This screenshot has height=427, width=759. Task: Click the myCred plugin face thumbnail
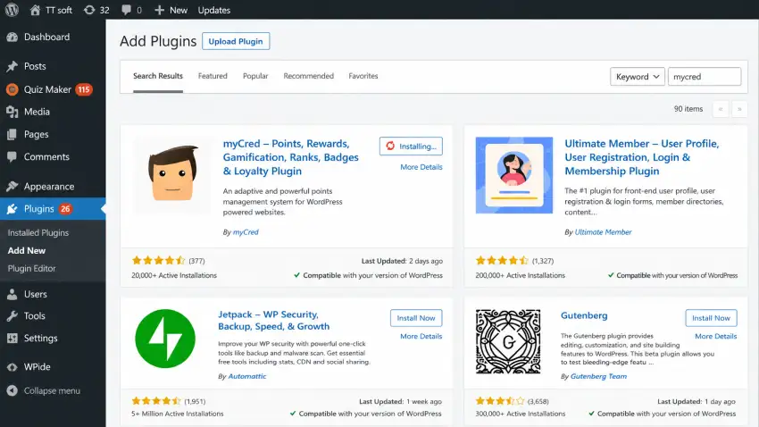[171, 175]
